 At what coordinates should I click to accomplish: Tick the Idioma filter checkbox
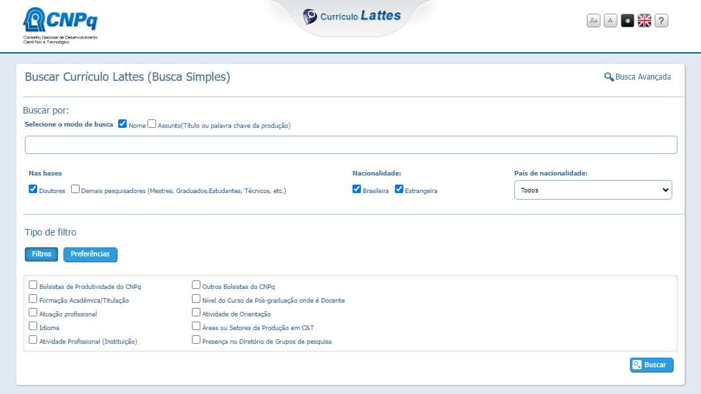pos(33,326)
